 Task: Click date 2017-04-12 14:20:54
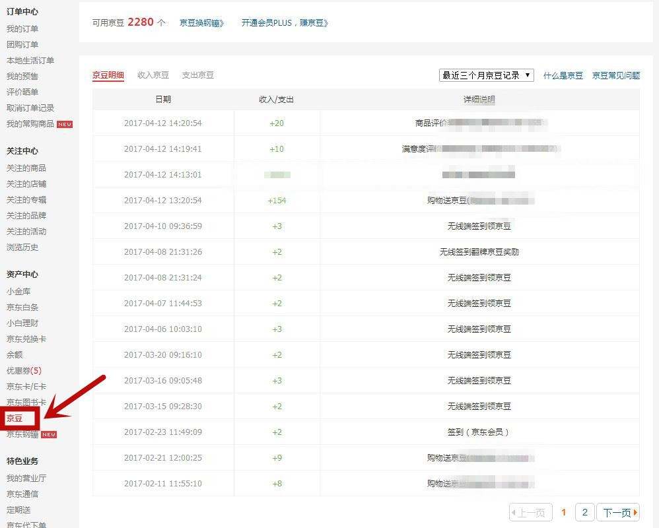163,123
